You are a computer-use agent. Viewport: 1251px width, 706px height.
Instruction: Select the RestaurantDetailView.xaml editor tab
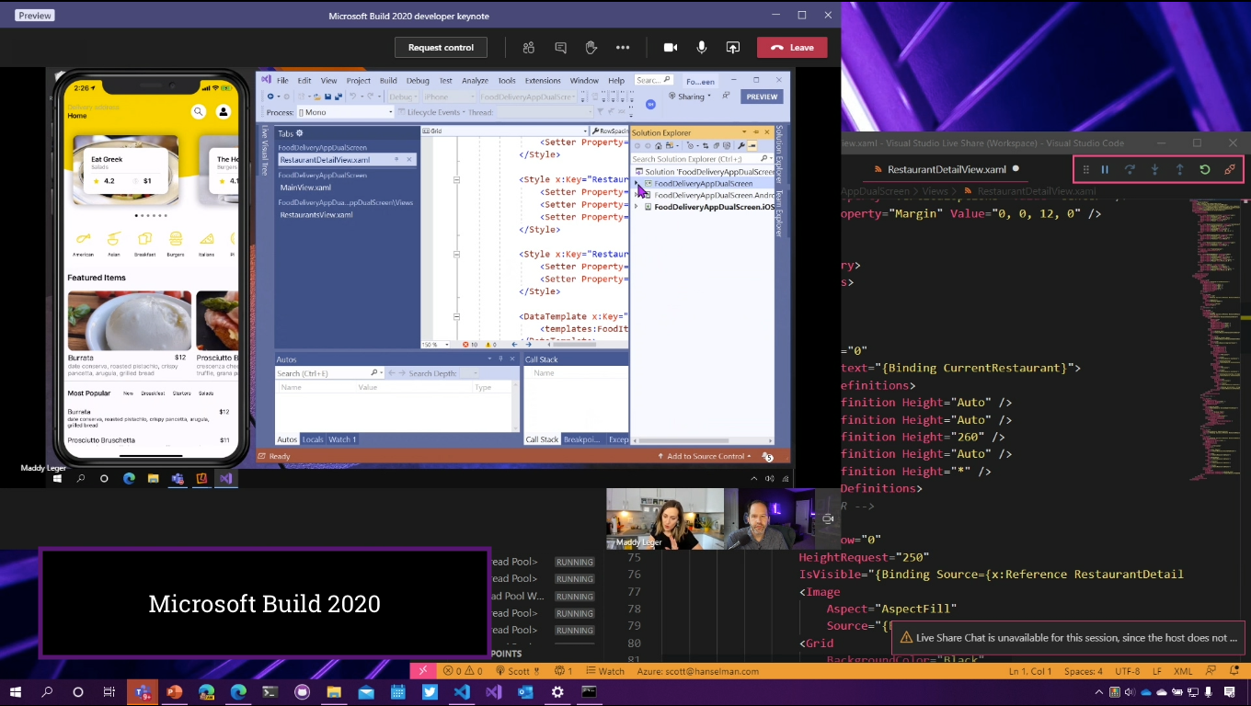point(947,170)
